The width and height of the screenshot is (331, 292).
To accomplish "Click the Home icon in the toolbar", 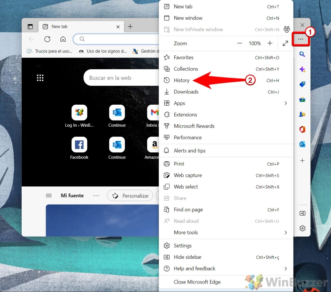I will pos(63,39).
